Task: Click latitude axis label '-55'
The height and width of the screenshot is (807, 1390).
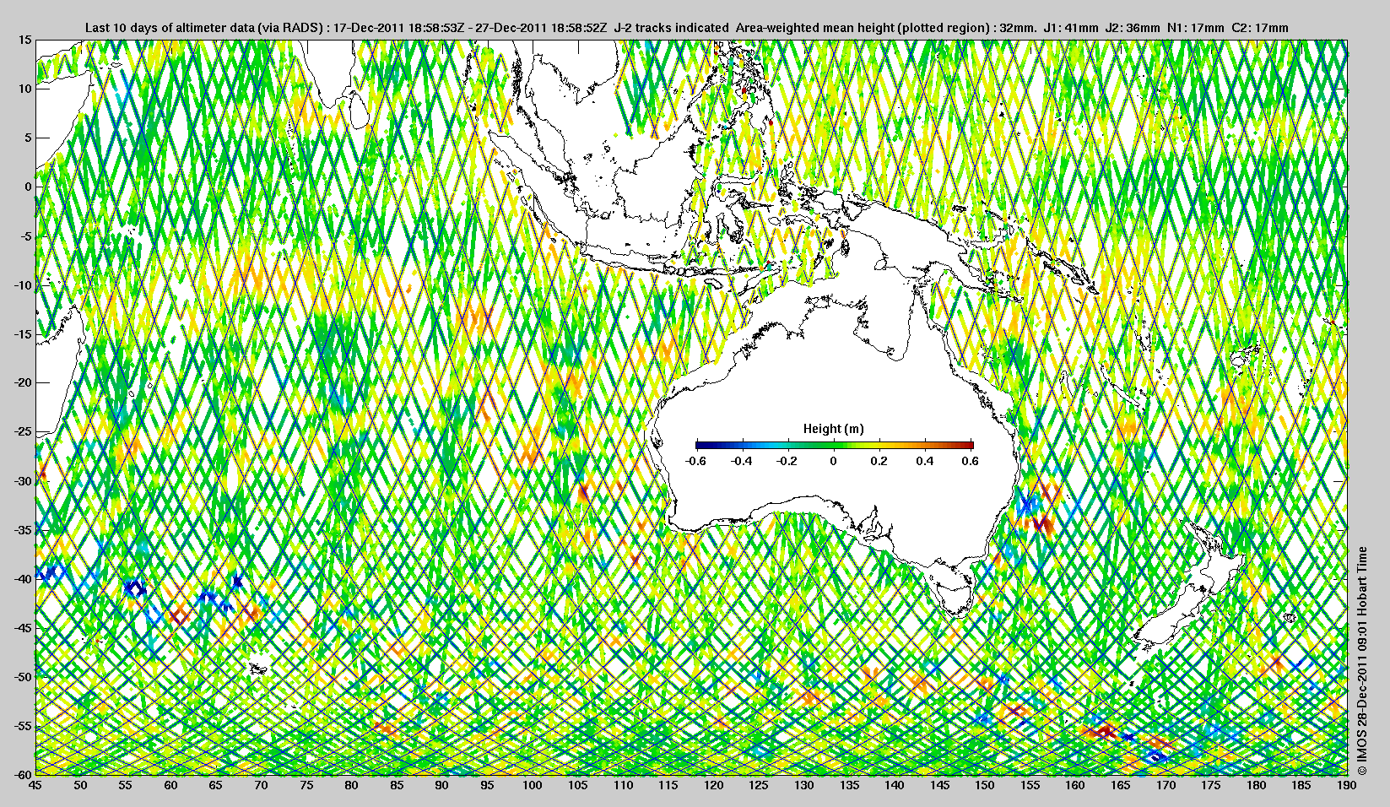Action: tap(23, 725)
